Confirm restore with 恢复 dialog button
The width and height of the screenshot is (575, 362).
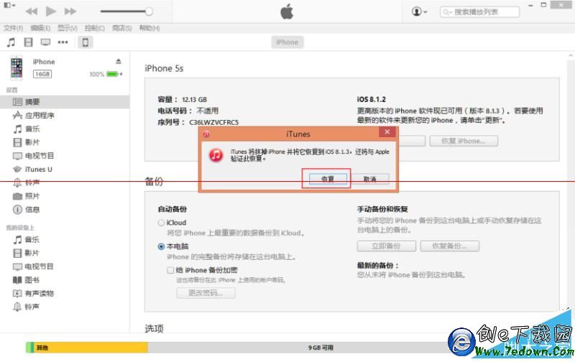pos(328,179)
